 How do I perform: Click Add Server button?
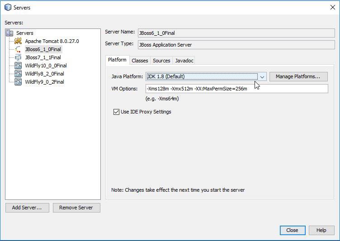coord(27,208)
